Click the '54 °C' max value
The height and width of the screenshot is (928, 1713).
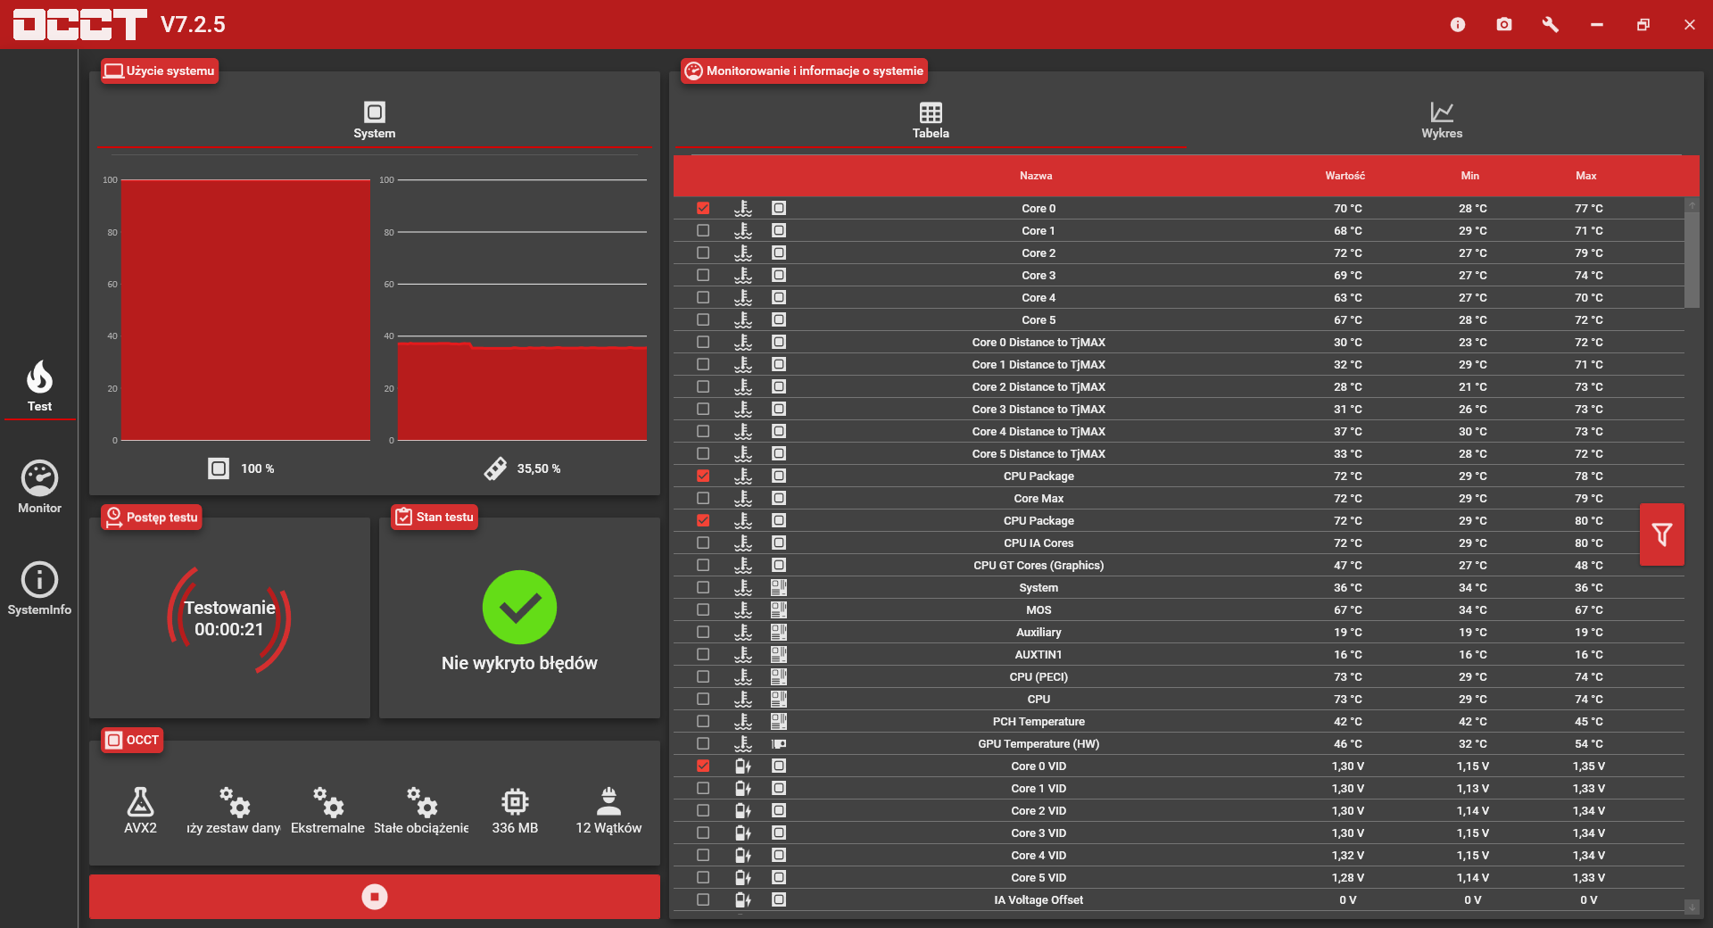pos(1589,743)
